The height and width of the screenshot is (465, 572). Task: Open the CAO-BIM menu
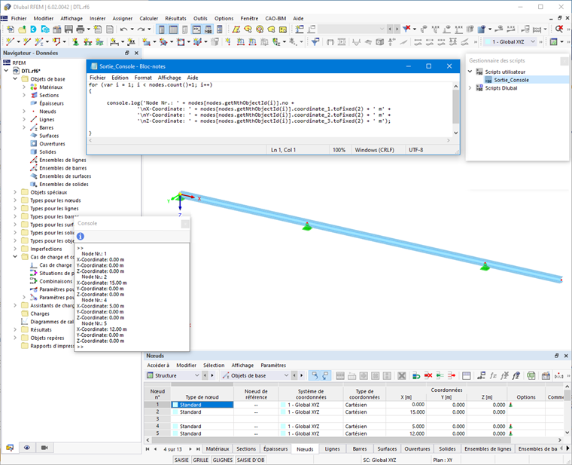click(x=275, y=18)
